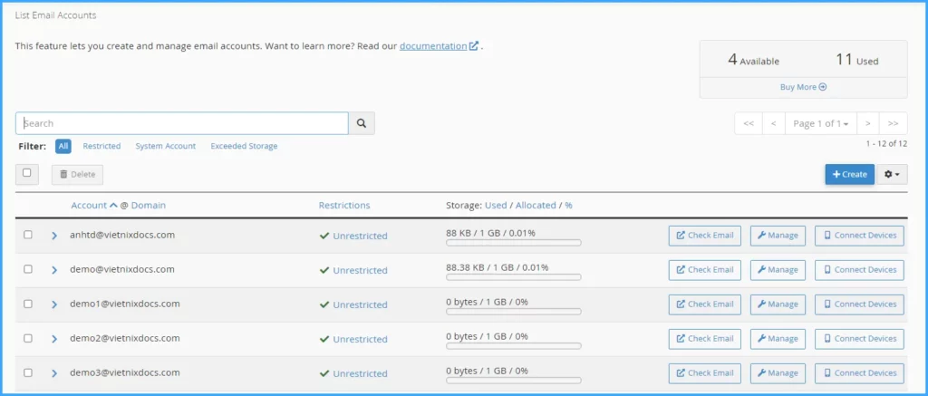Click Buy More link

(x=803, y=87)
